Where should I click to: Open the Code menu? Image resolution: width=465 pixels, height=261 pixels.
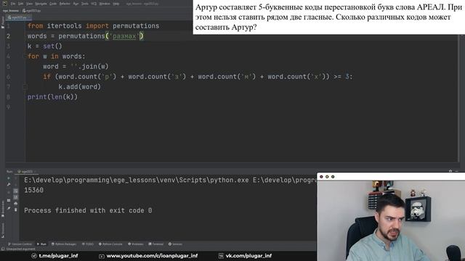pos(53,4)
